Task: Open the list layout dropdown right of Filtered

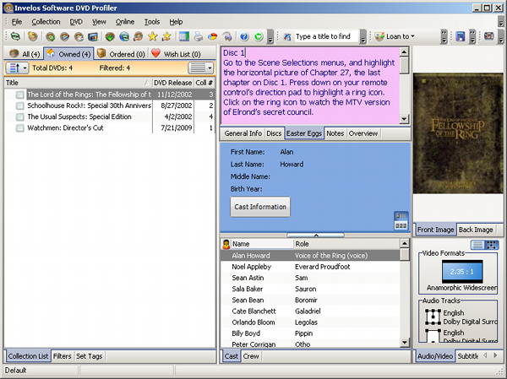Action: (201, 68)
